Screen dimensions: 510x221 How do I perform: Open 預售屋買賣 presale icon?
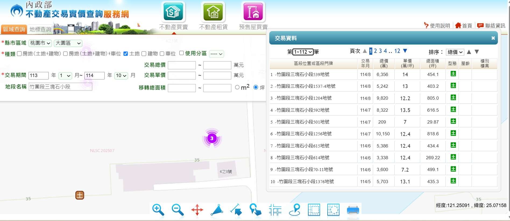(x=253, y=12)
